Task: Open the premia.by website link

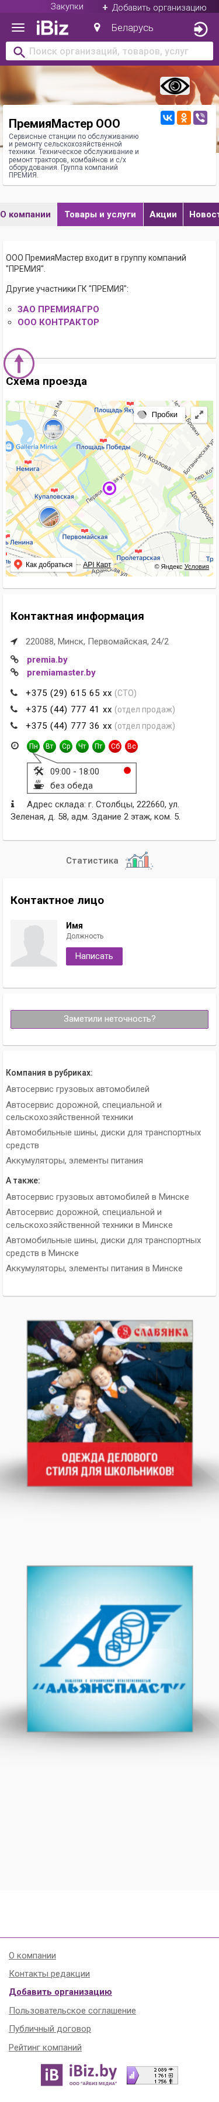Action: [47, 659]
